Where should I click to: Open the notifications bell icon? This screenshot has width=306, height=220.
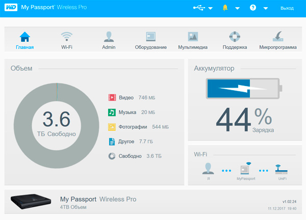tap(225, 8)
